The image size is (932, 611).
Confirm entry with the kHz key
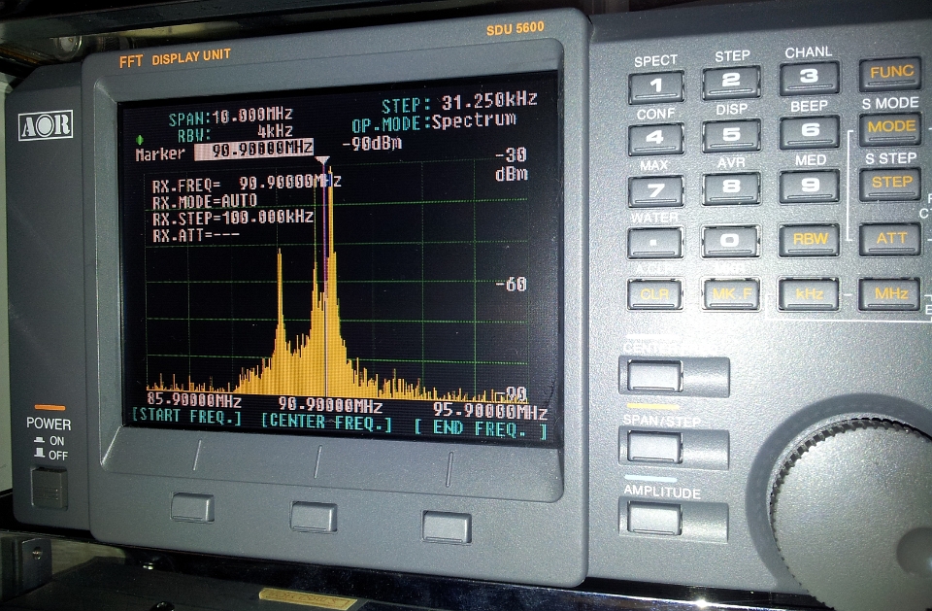click(x=809, y=294)
